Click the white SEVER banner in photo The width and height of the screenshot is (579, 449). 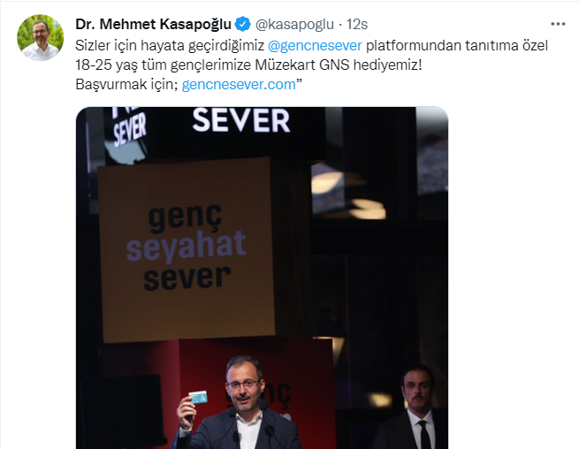point(241,120)
